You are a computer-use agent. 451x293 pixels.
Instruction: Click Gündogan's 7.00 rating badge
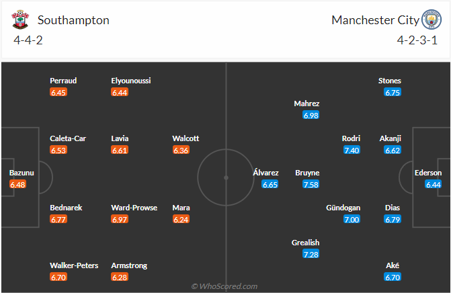(x=352, y=219)
